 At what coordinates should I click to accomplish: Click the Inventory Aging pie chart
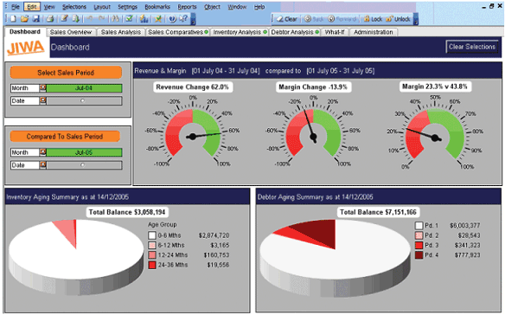(x=76, y=257)
